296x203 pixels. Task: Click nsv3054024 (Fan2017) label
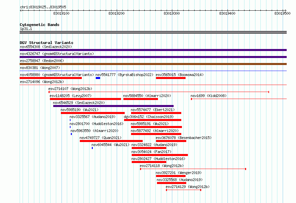click(151, 152)
